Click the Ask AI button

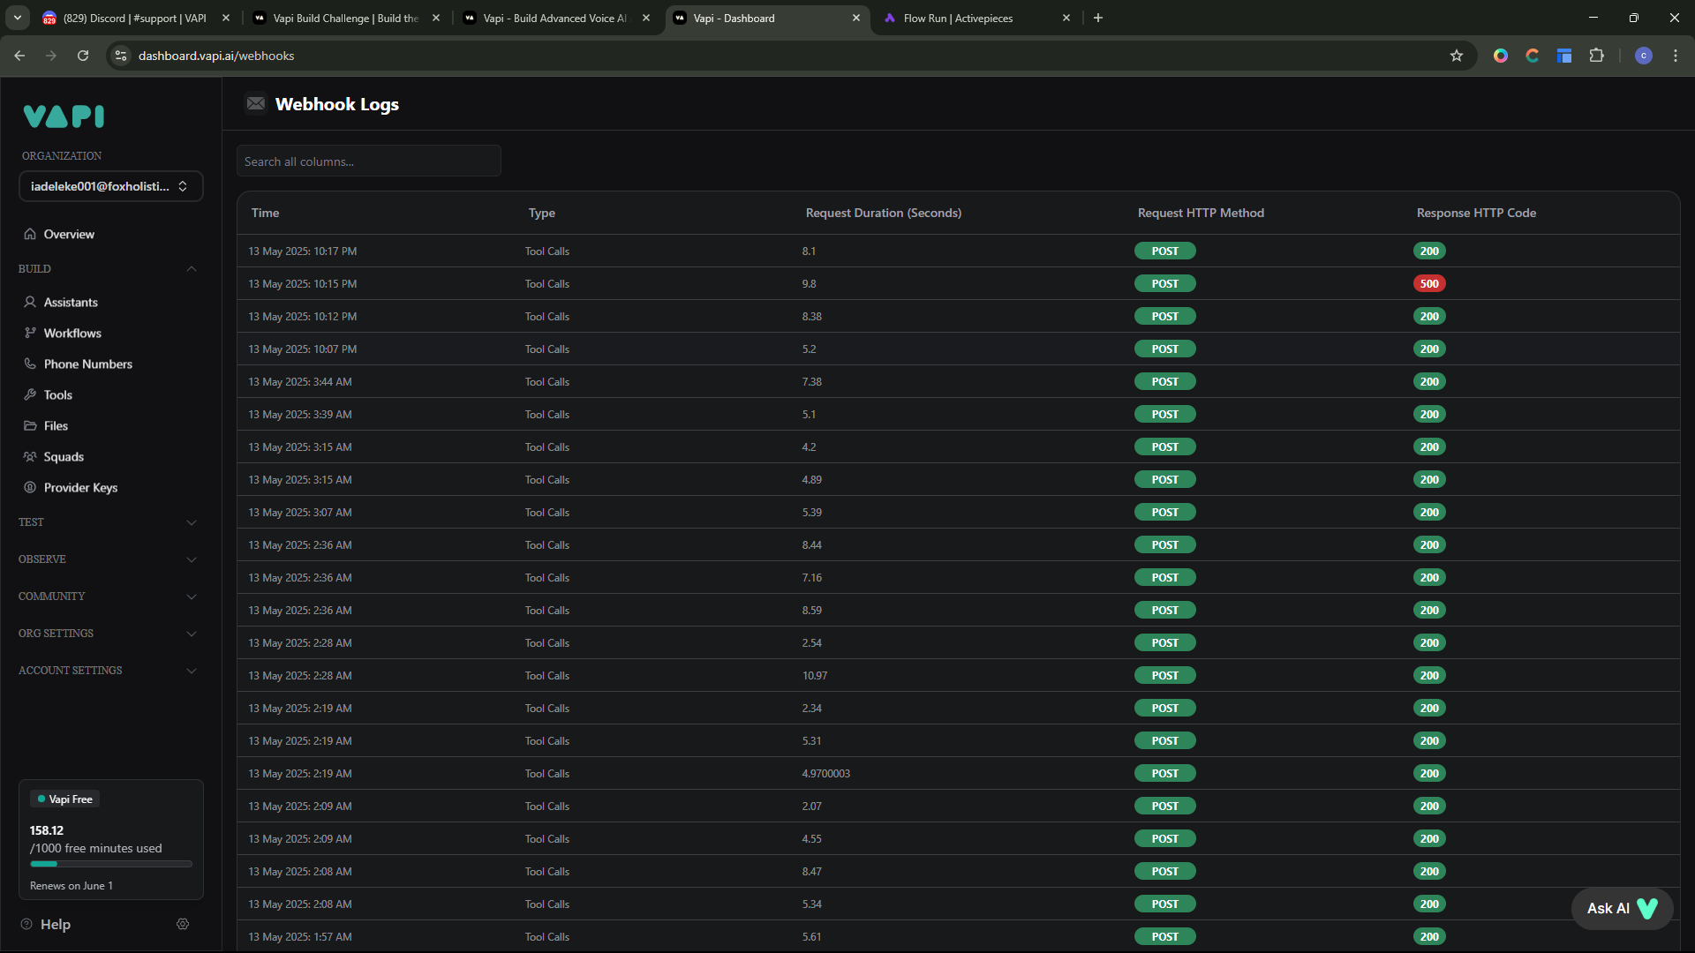1621,908
